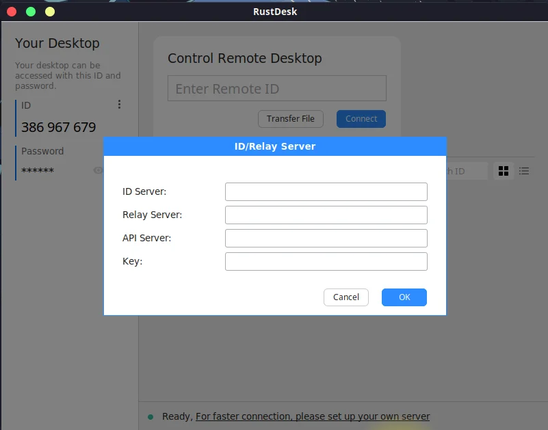Click the Password label
This screenshot has width=548, height=430.
[x=42, y=151]
